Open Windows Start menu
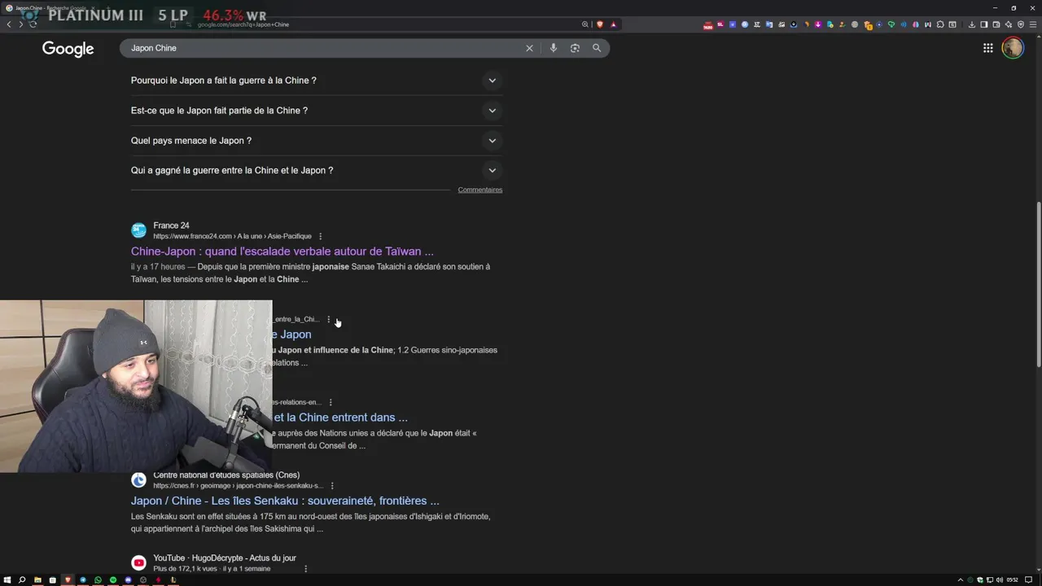 tap(7, 580)
